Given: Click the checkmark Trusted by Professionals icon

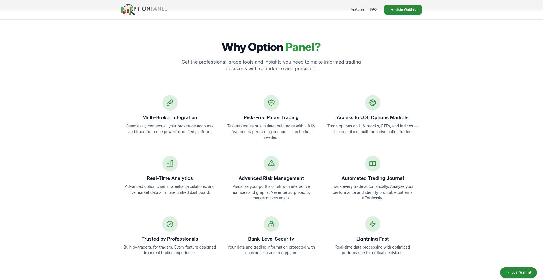Looking at the screenshot, I should [x=170, y=224].
